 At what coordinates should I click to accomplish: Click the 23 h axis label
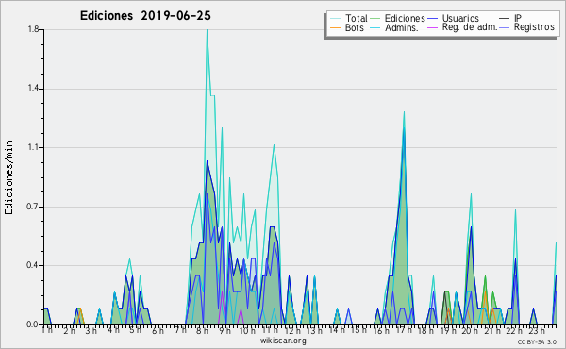537,331
